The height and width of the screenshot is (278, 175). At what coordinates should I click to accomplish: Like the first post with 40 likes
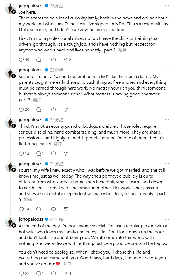(21, 60)
